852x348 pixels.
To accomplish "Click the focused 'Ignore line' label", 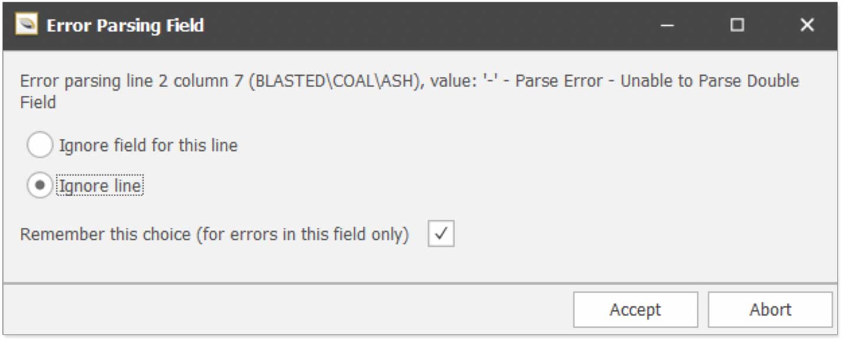I will 100,186.
